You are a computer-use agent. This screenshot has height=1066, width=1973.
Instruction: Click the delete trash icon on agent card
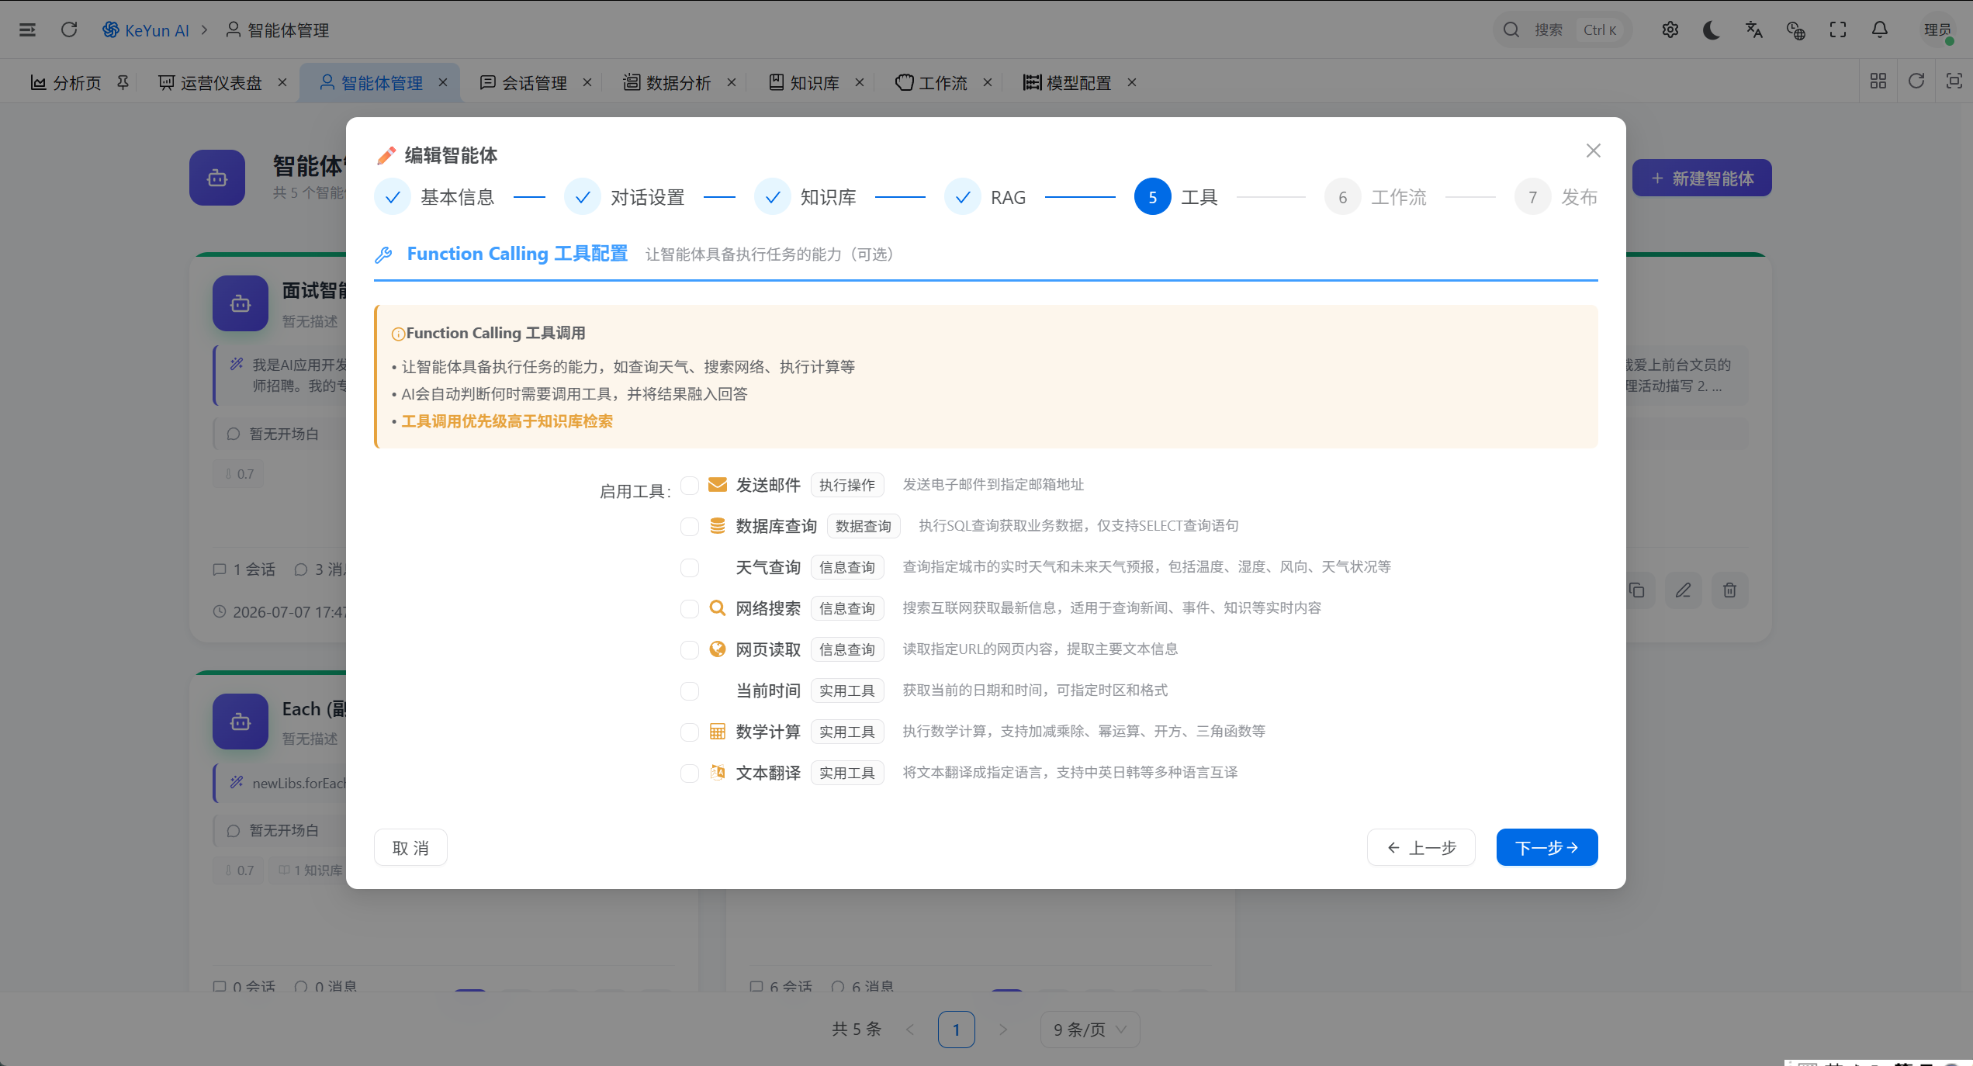pyautogui.click(x=1729, y=590)
